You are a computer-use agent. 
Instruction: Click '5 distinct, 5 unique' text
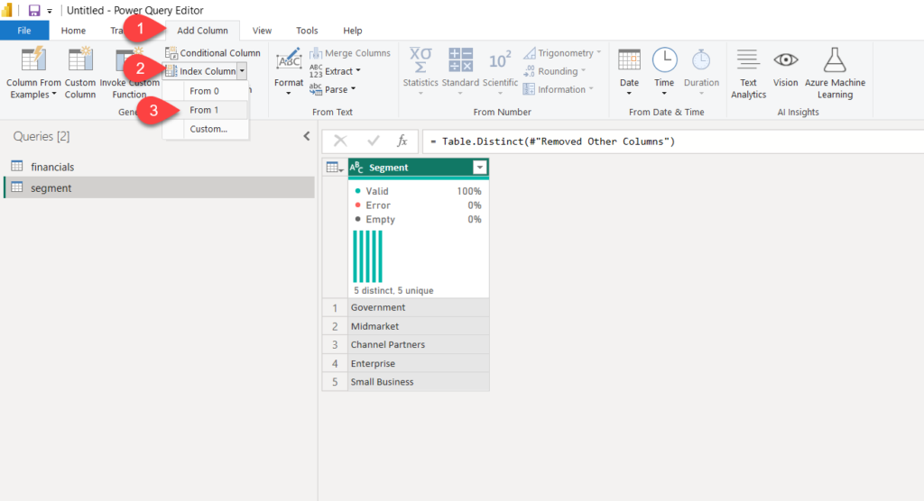click(x=393, y=291)
